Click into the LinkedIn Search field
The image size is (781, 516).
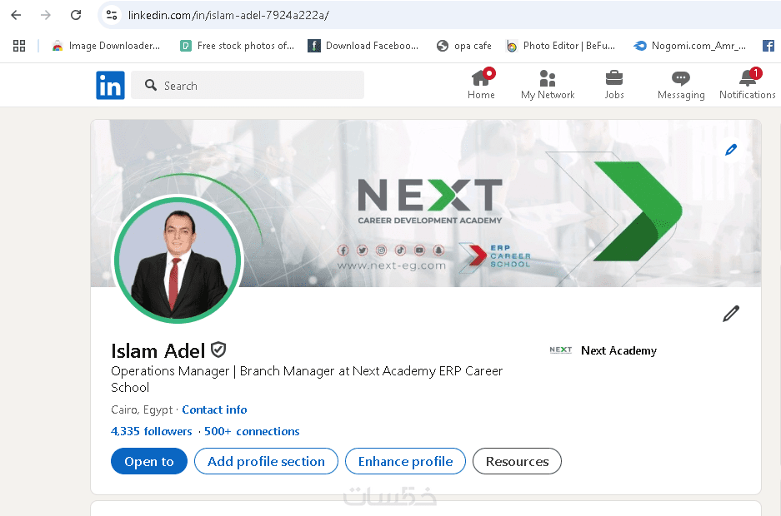[248, 85]
